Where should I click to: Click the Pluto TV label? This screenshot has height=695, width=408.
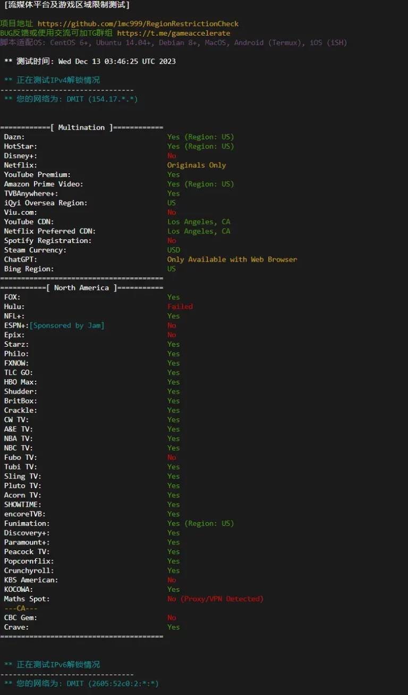(x=23, y=486)
